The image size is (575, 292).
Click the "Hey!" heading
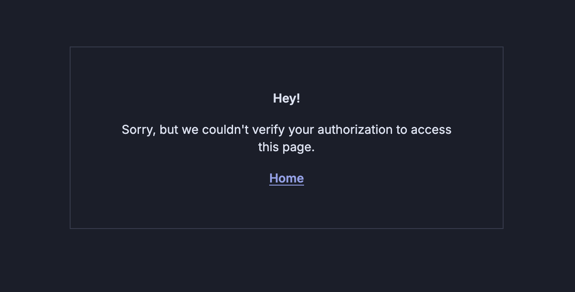click(286, 99)
